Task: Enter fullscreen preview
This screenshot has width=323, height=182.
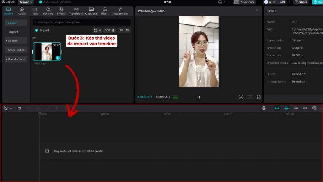Action: (x=259, y=97)
